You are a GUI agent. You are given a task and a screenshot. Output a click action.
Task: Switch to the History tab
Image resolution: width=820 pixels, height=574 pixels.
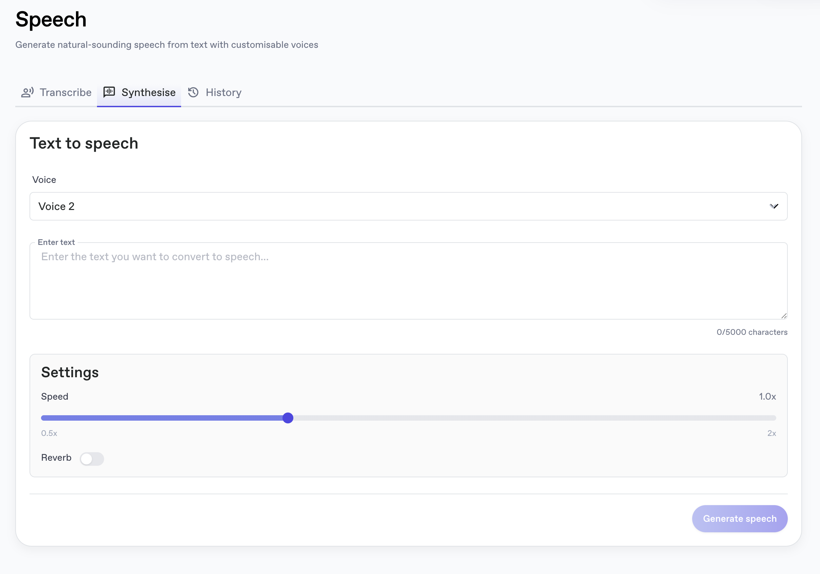215,93
